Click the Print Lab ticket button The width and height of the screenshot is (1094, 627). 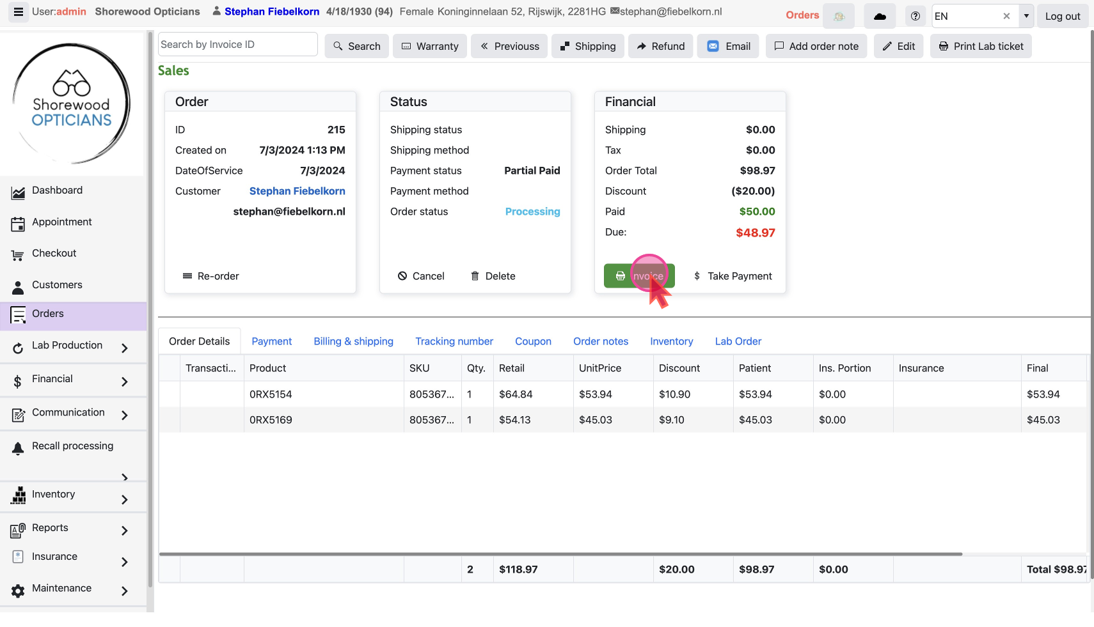tap(981, 46)
